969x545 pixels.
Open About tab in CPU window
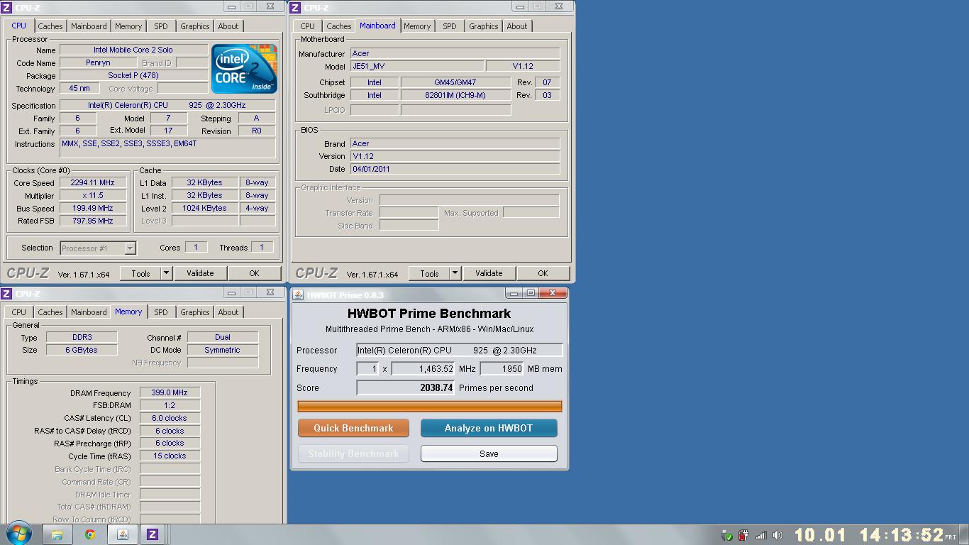click(x=228, y=26)
